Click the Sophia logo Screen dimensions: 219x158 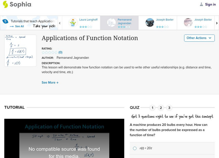(x=16, y=4)
